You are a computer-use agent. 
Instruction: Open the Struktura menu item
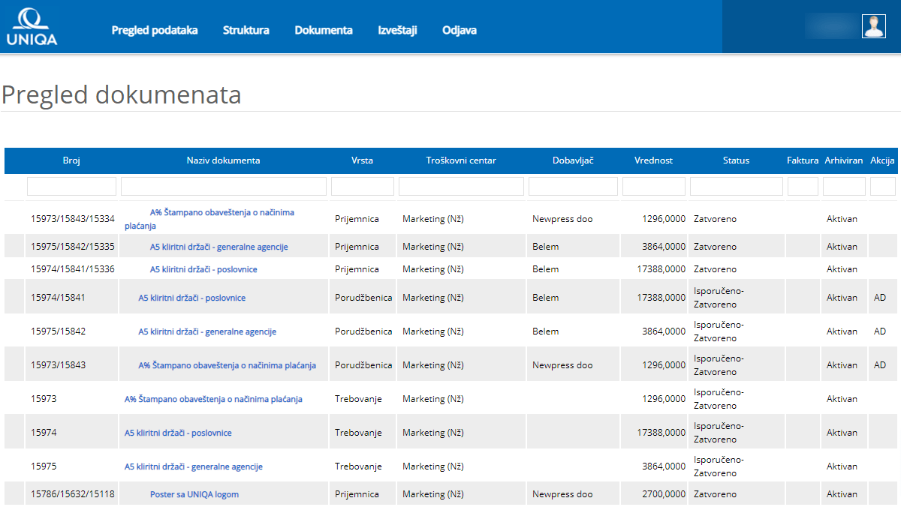coord(246,30)
